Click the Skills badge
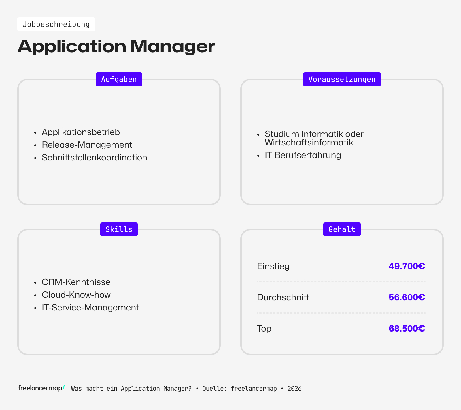The height and width of the screenshot is (410, 461). (119, 229)
